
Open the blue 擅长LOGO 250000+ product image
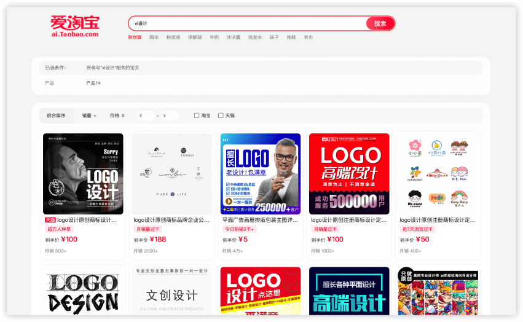261,174
